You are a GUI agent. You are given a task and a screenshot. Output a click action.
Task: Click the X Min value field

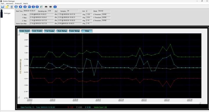pyautogui.click(x=70, y=14)
